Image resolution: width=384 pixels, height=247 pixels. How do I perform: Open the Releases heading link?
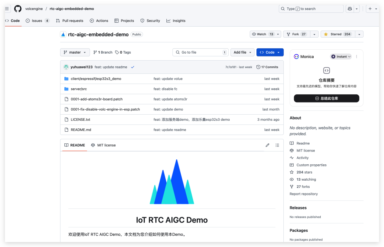tap(298, 208)
